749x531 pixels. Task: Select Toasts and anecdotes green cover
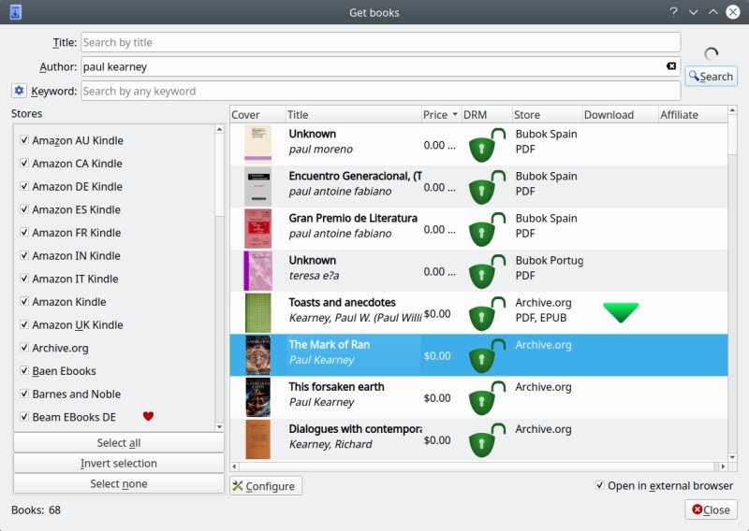pos(258,313)
